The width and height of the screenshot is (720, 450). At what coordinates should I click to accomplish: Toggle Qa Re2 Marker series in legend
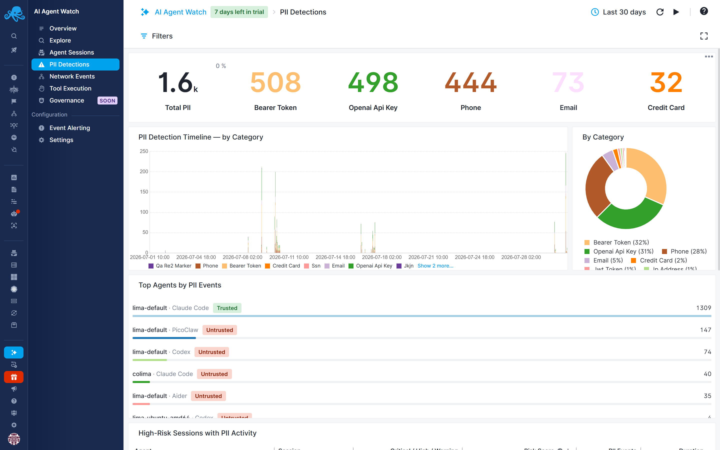(x=170, y=266)
